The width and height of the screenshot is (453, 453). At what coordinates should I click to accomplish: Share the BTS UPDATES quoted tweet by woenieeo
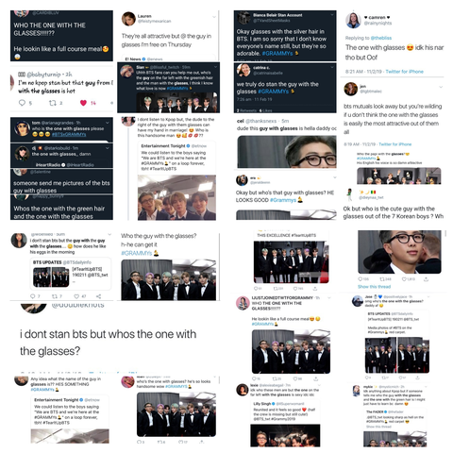[98, 296]
